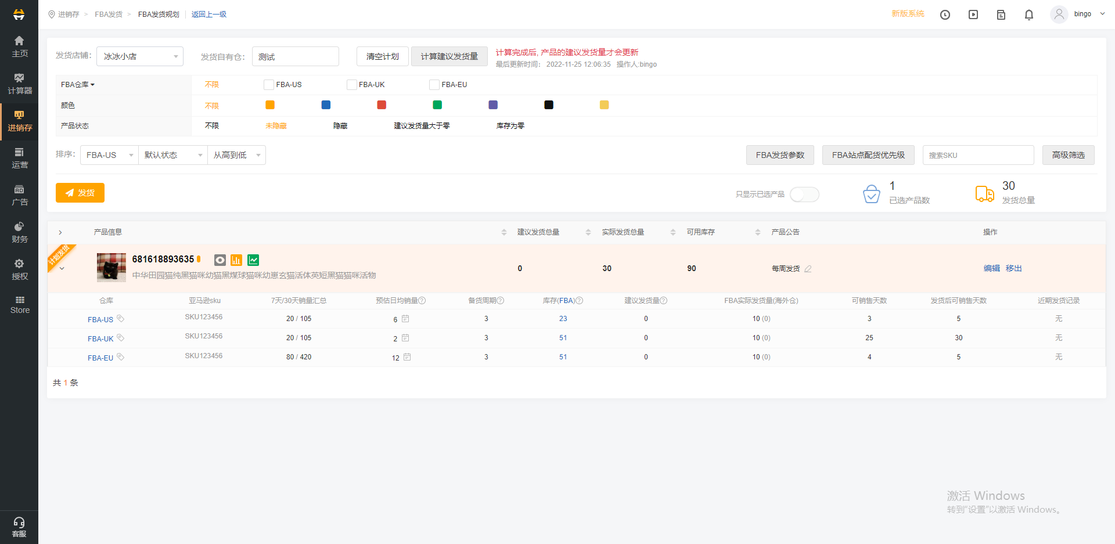Click the user avatar icon

click(x=1059, y=14)
